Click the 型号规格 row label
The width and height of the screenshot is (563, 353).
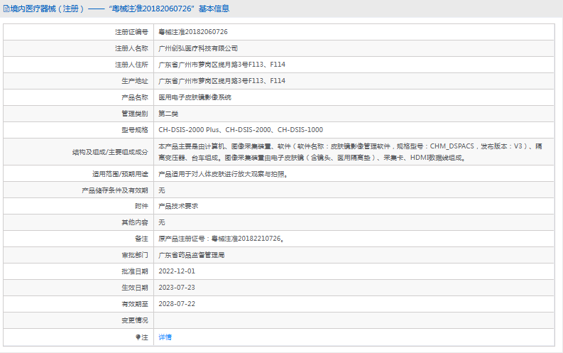[135, 130]
